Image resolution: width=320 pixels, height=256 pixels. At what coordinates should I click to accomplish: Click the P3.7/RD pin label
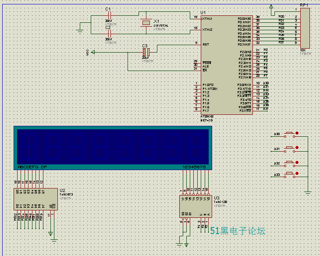[245, 110]
